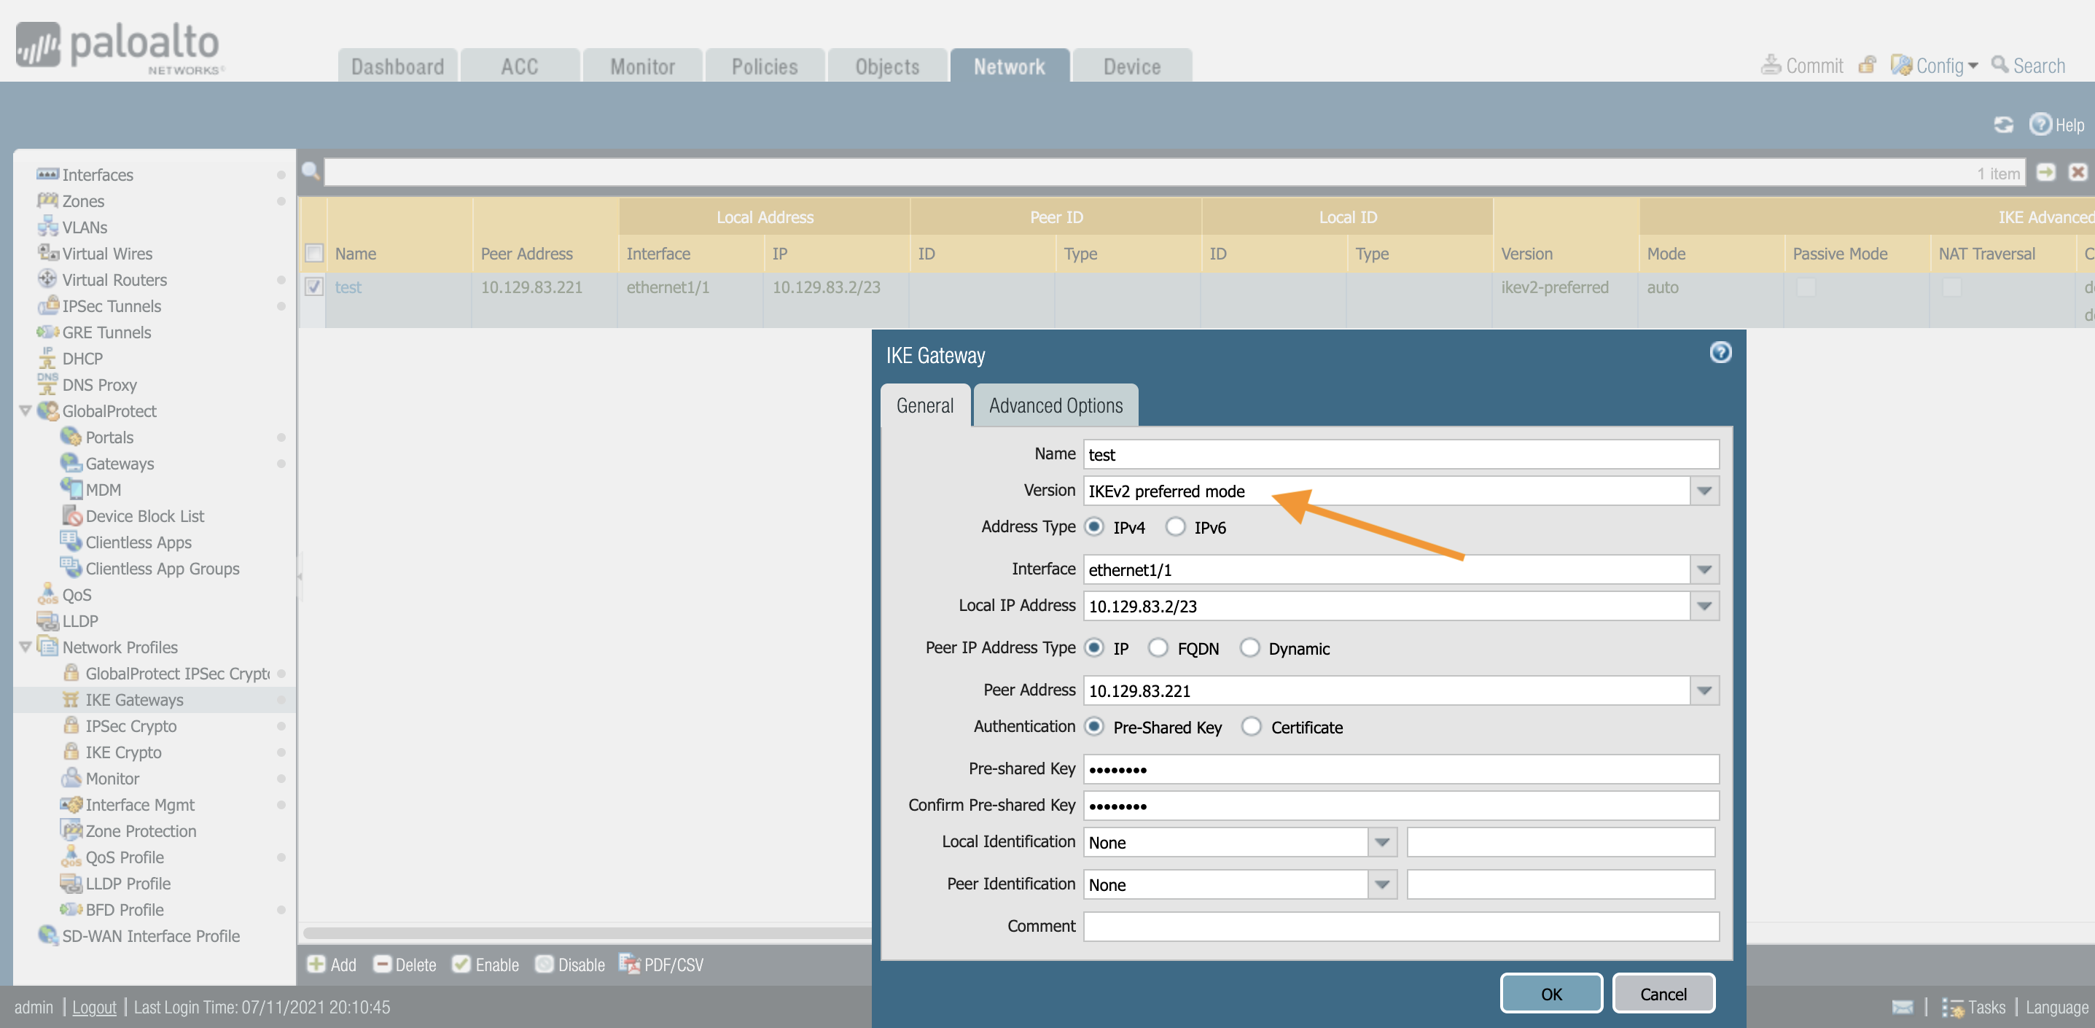
Task: Click the Logout link
Action: (94, 1007)
